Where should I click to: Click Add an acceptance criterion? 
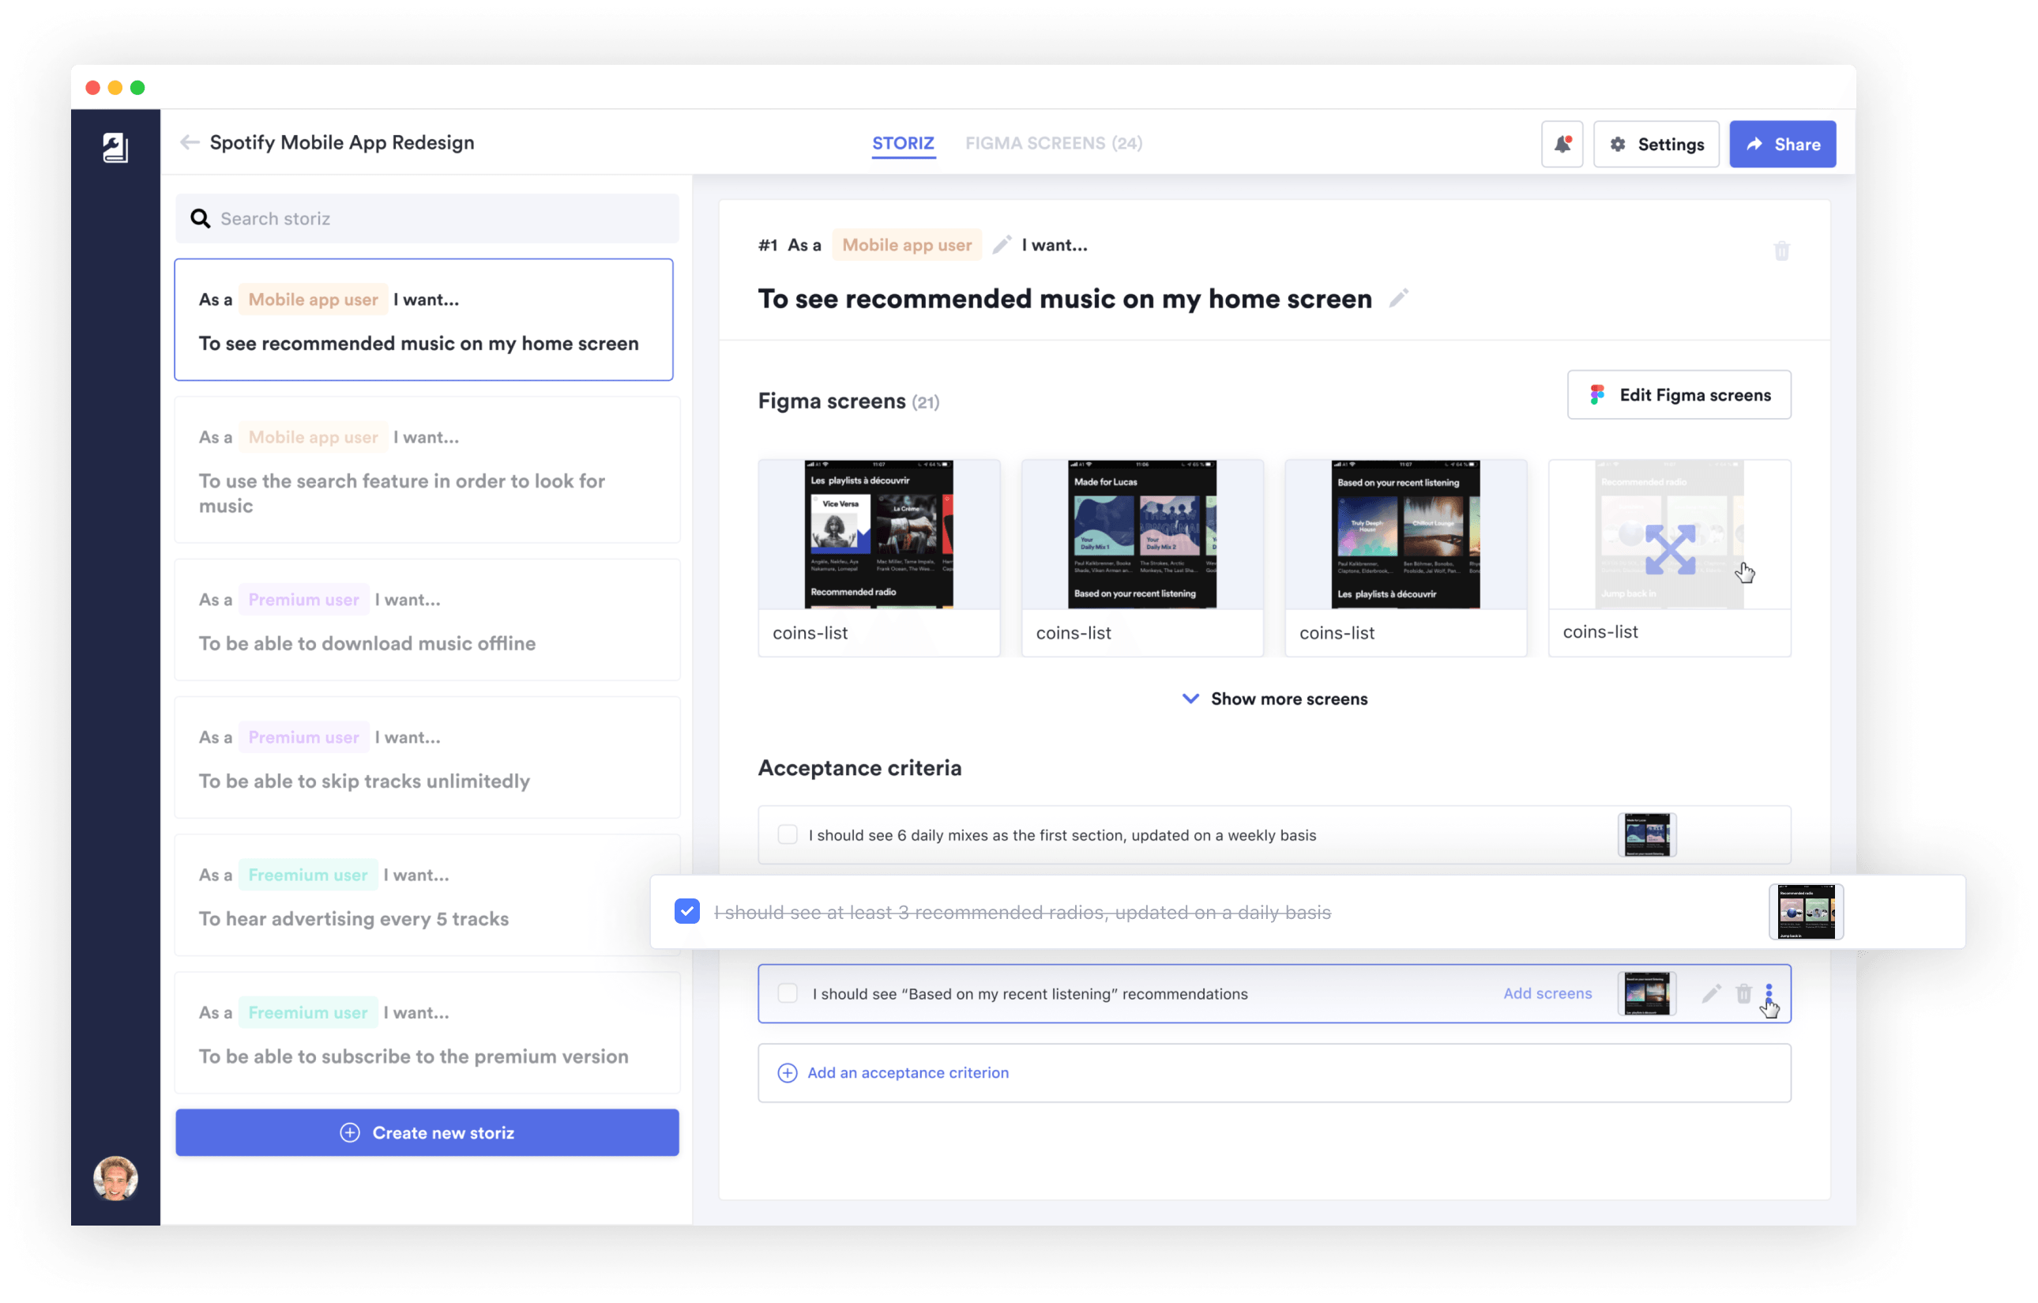[x=1273, y=1071]
